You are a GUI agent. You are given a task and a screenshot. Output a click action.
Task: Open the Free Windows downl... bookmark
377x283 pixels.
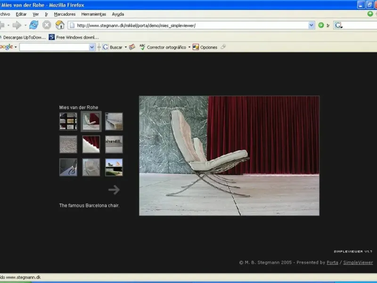click(74, 37)
